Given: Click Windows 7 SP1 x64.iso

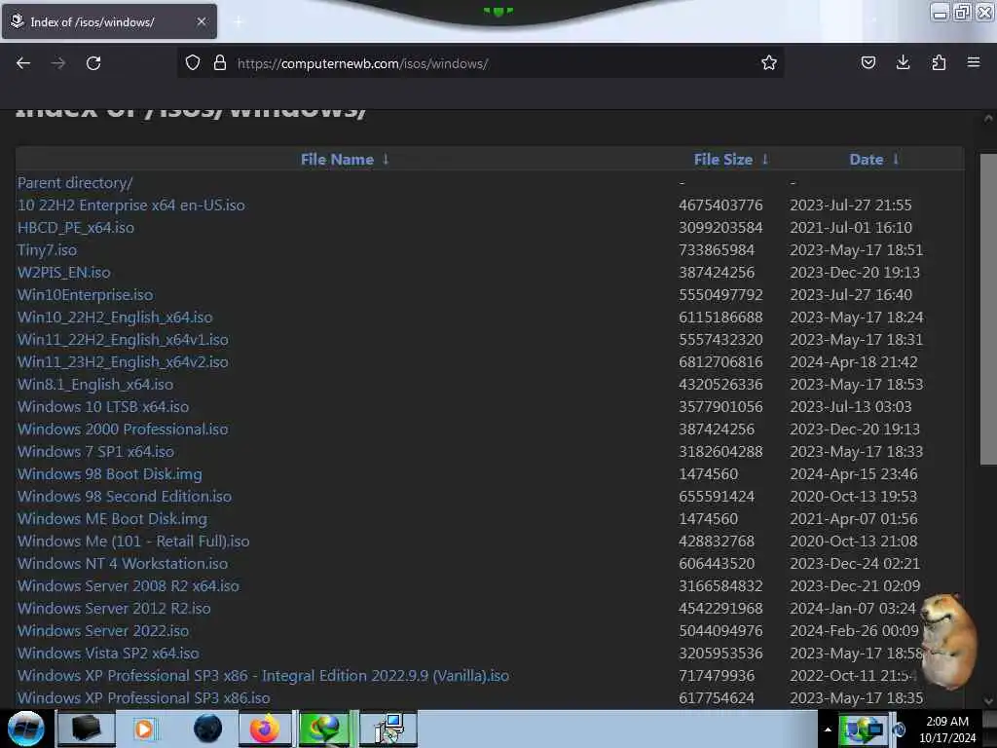Looking at the screenshot, I should [x=95, y=452].
